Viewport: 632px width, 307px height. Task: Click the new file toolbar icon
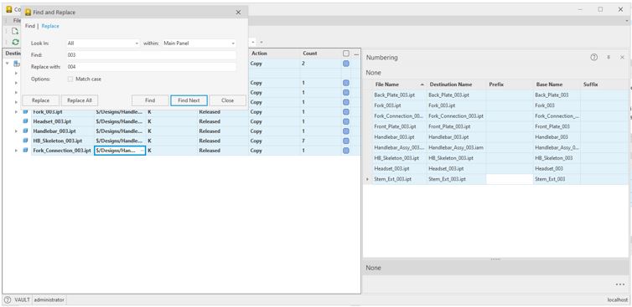15,31
